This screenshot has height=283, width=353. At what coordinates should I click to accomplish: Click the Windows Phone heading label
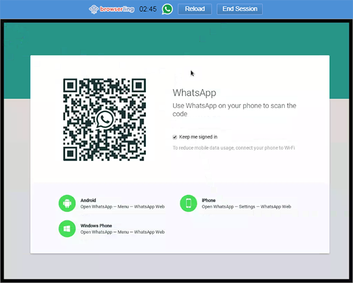point(96,225)
